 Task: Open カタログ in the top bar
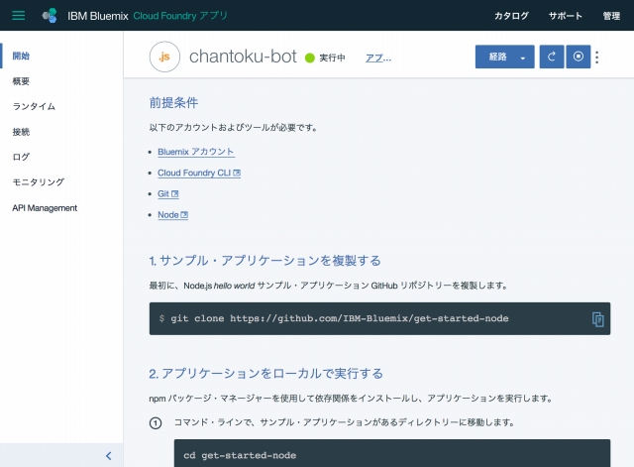pos(511,16)
